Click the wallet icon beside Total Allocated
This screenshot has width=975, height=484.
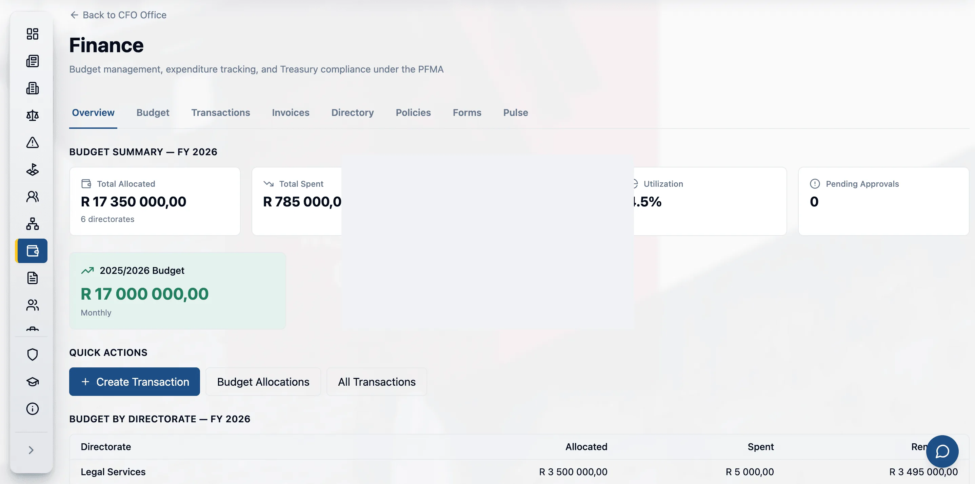(86, 184)
